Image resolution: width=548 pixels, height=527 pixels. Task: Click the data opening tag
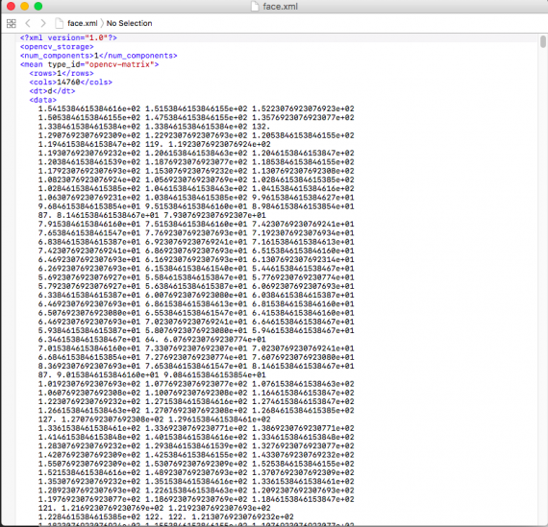tap(42, 100)
